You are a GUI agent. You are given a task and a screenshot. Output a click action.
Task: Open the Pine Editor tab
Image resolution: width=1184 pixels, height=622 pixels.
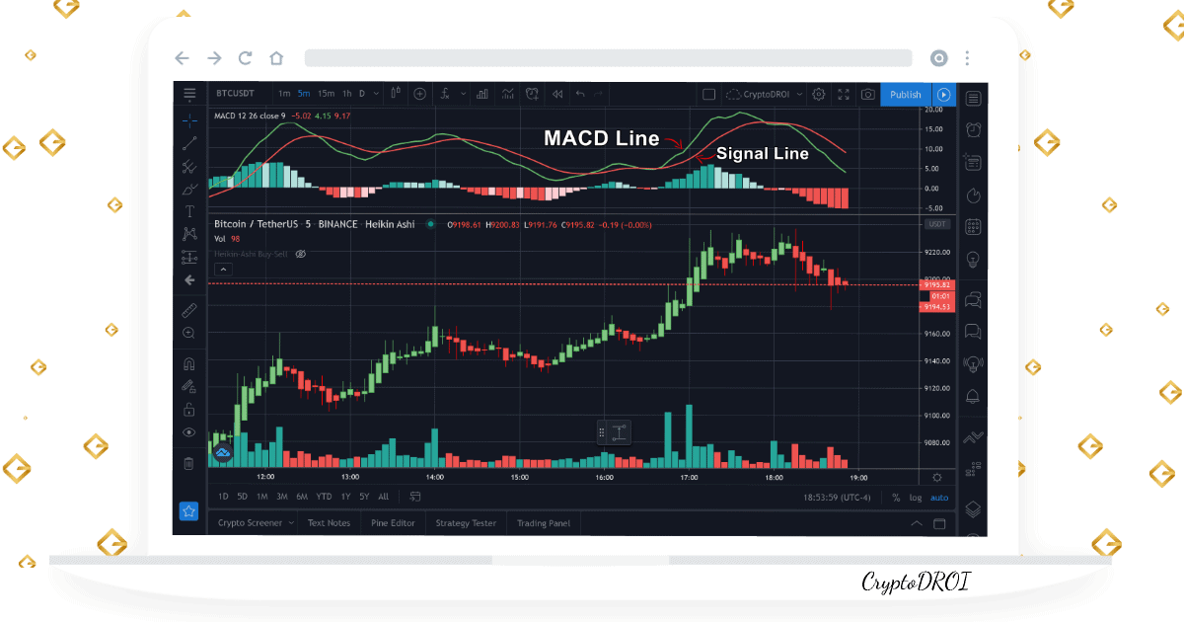pos(393,523)
